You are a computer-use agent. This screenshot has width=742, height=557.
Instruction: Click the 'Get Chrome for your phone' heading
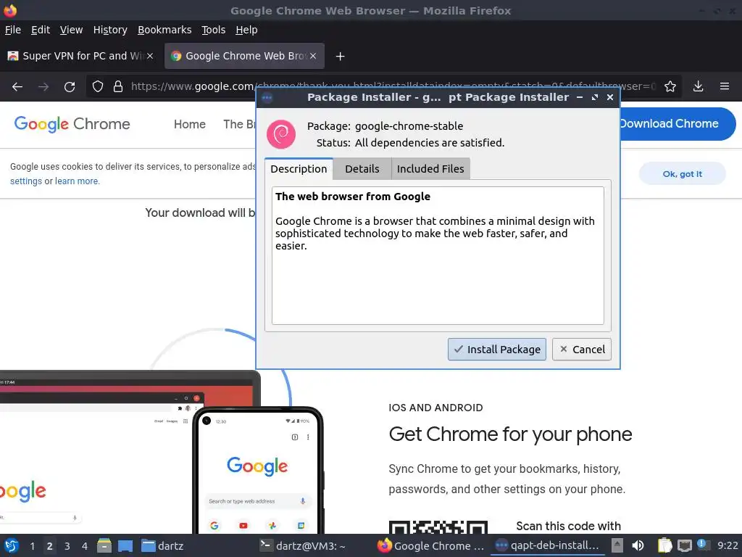[510, 434]
